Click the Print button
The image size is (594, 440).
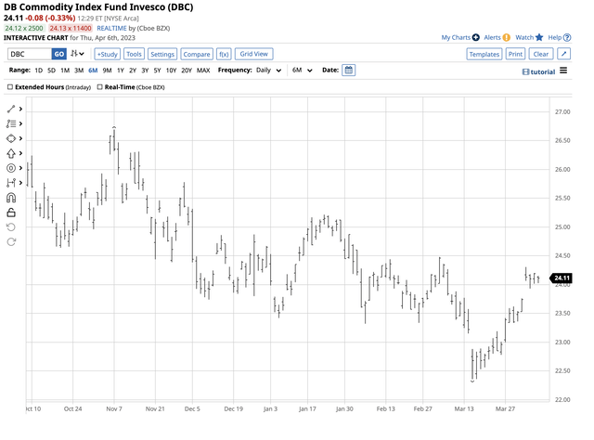point(515,54)
